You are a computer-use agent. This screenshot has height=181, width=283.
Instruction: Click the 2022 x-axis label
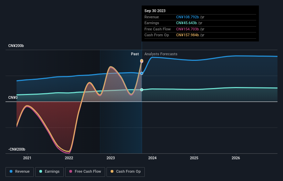pyautogui.click(x=69, y=158)
